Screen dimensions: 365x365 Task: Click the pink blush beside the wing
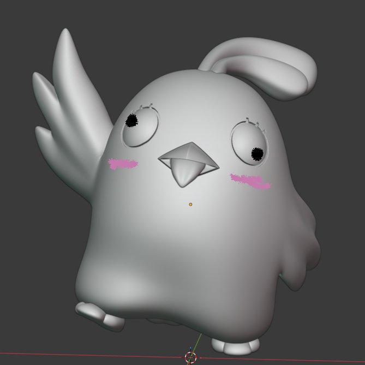[123, 164]
